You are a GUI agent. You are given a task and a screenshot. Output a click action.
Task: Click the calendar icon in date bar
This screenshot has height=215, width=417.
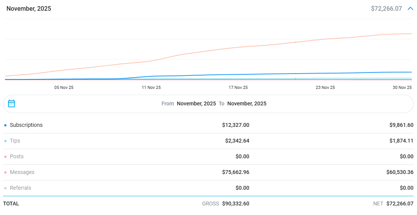(12, 103)
